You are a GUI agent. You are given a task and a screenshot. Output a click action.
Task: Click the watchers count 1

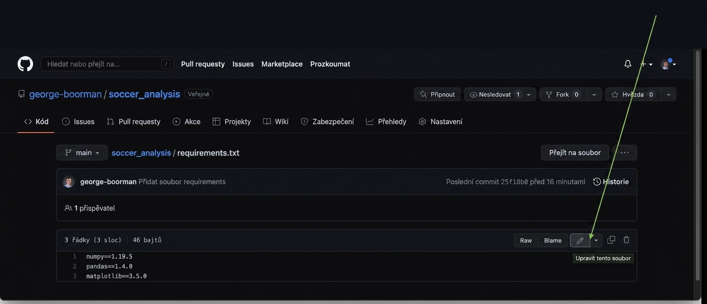point(518,95)
